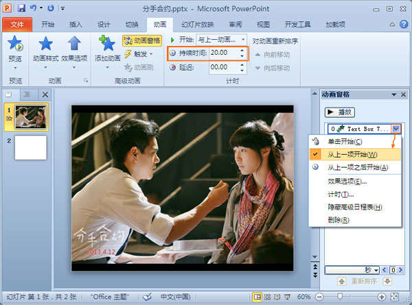
Task: Open the Seconds (秒) timeline dropdown
Action: (x=352, y=270)
